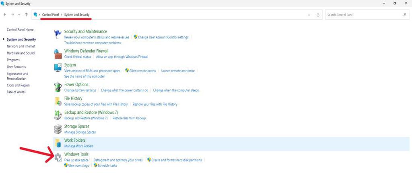Click the System monitor icon
Image resolution: width=412 pixels, height=175 pixels.
coord(58,68)
